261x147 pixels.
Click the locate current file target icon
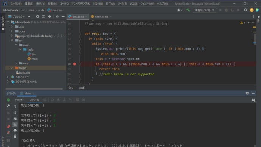tap(38, 17)
